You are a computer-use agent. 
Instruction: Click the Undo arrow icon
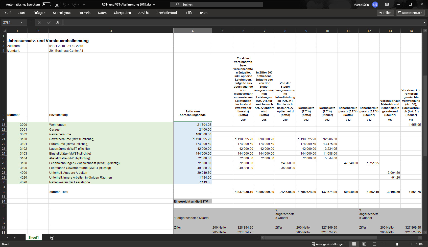click(64, 4)
